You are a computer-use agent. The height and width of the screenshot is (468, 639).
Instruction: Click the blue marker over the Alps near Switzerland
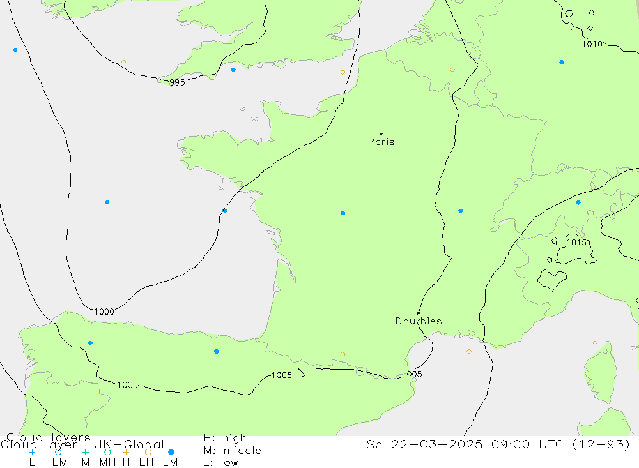[x=578, y=202]
